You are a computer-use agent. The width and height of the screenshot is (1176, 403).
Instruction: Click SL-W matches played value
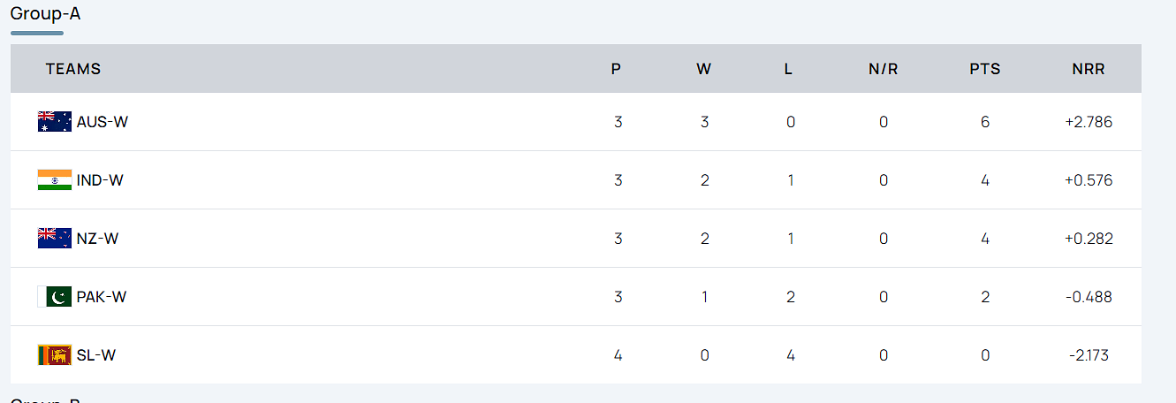point(618,355)
